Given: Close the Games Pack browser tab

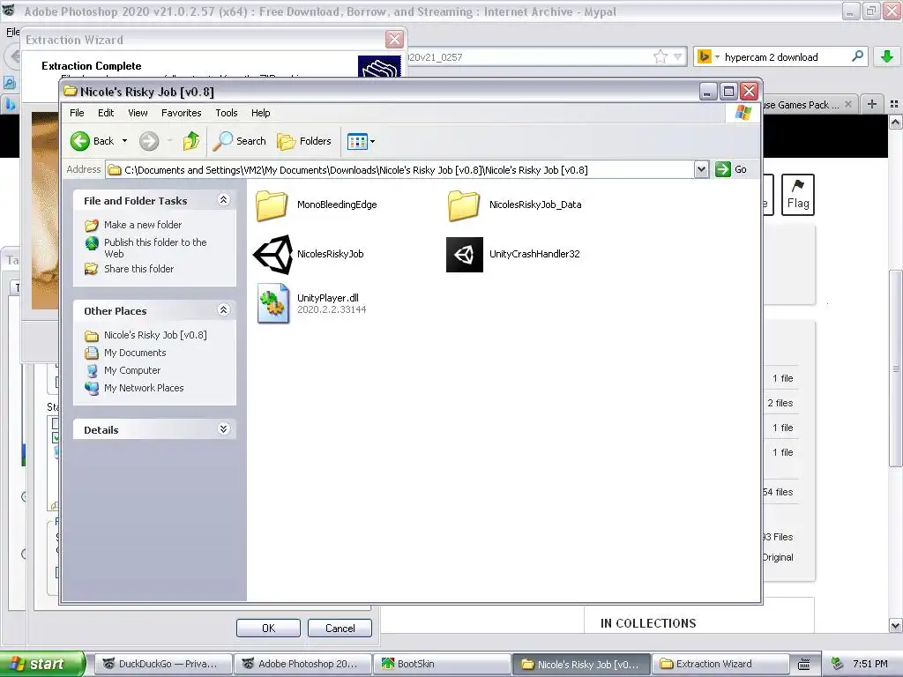Looking at the screenshot, I should pyautogui.click(x=848, y=104).
